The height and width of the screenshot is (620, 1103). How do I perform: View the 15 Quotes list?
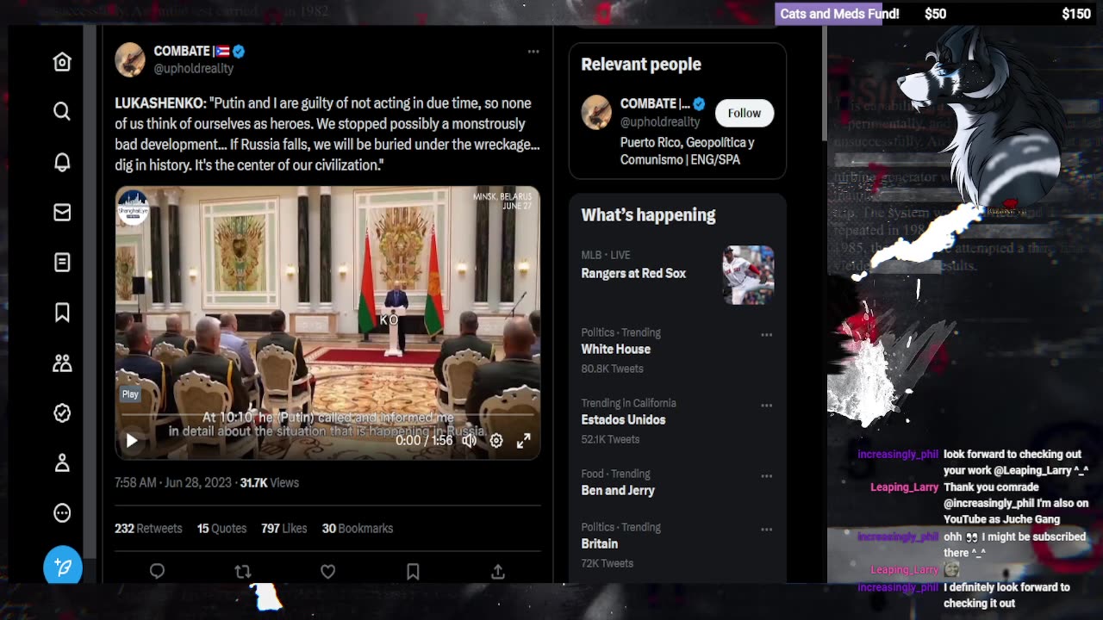(221, 529)
